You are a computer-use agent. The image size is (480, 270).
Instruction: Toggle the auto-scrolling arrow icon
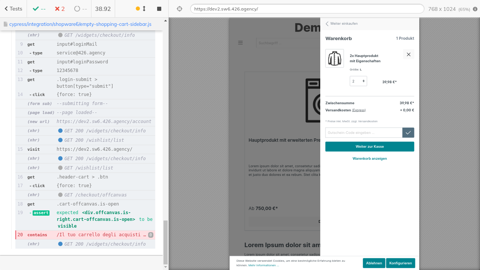[x=144, y=9]
